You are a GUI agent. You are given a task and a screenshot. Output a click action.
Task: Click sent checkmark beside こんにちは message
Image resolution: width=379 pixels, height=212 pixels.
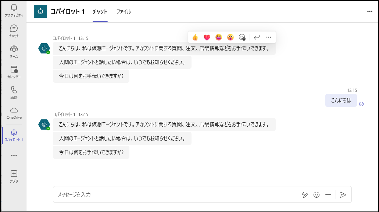click(x=361, y=104)
